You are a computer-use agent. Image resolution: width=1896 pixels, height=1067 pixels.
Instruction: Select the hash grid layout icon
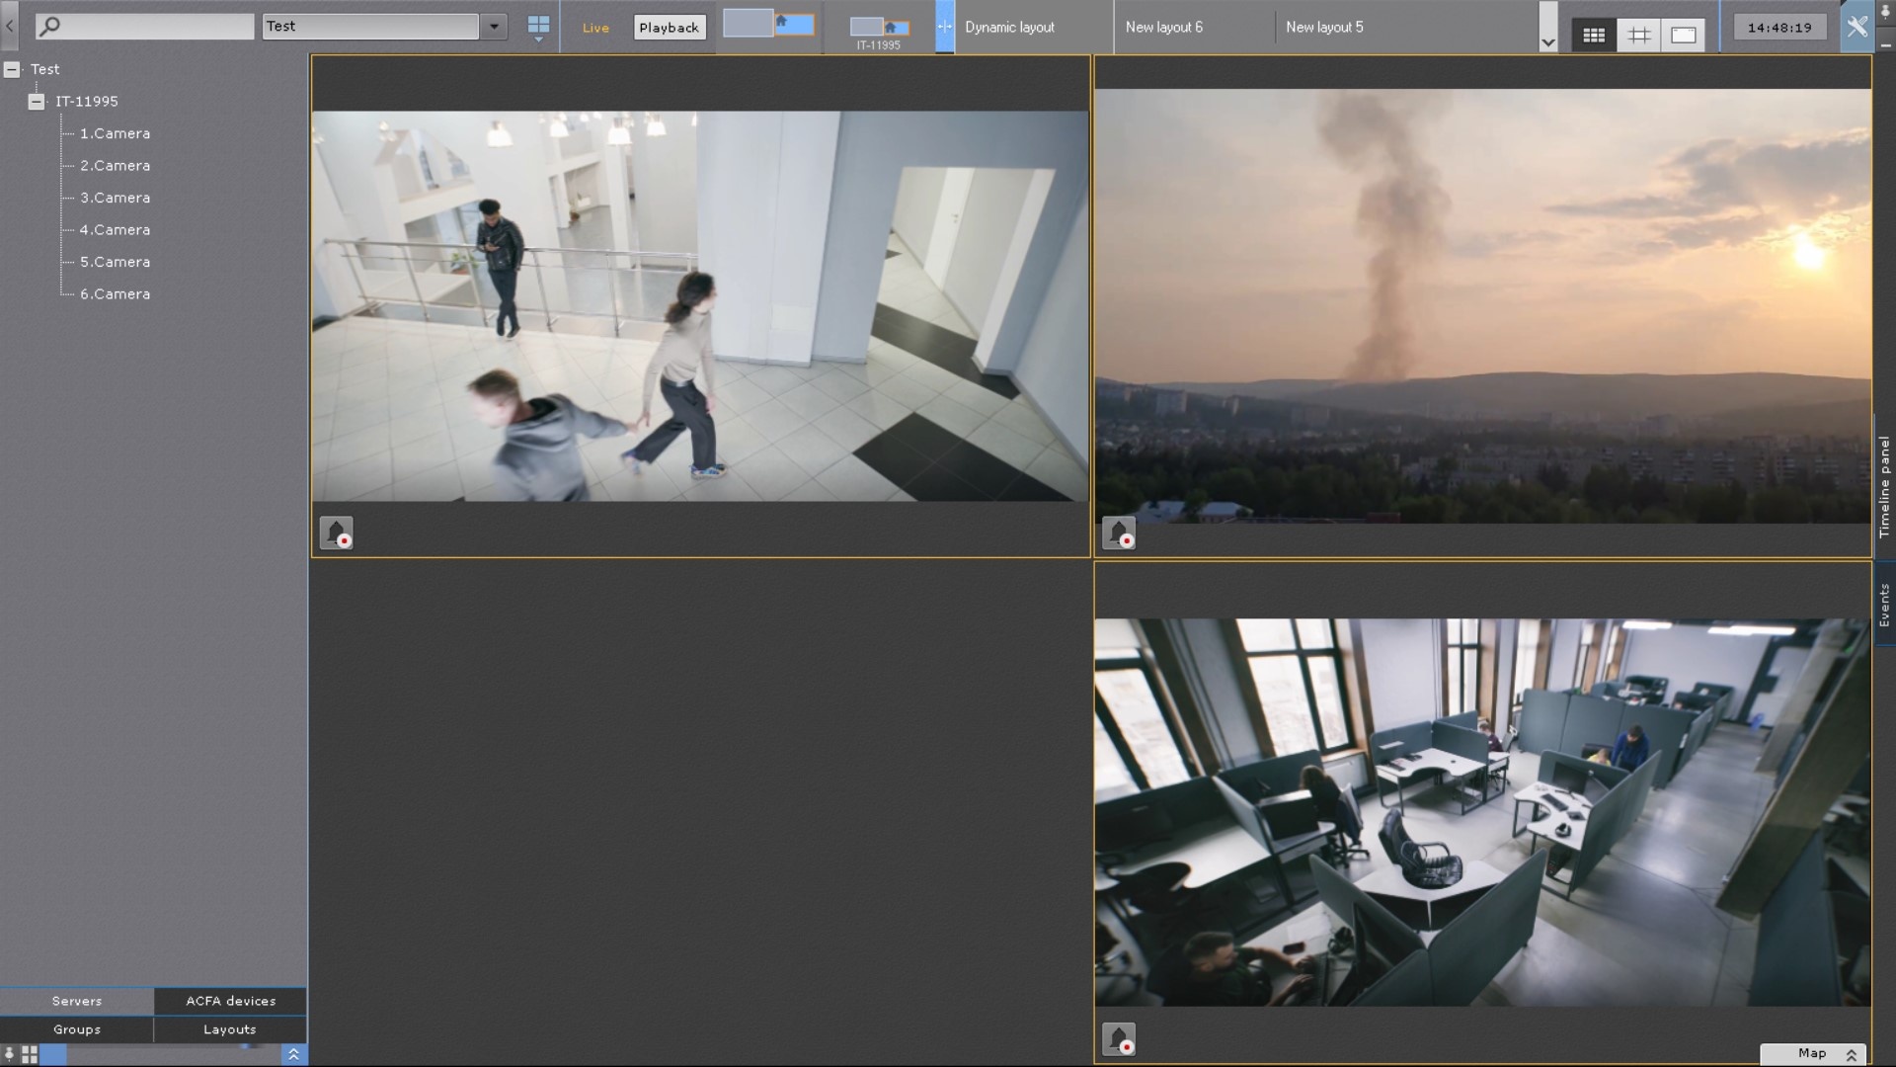point(1638,36)
